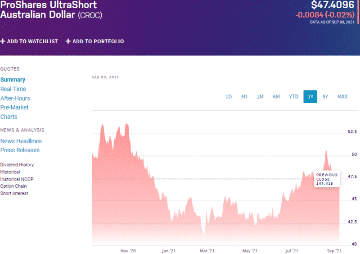Switch chart to 5Y range
The width and height of the screenshot is (360, 254).
325,97
